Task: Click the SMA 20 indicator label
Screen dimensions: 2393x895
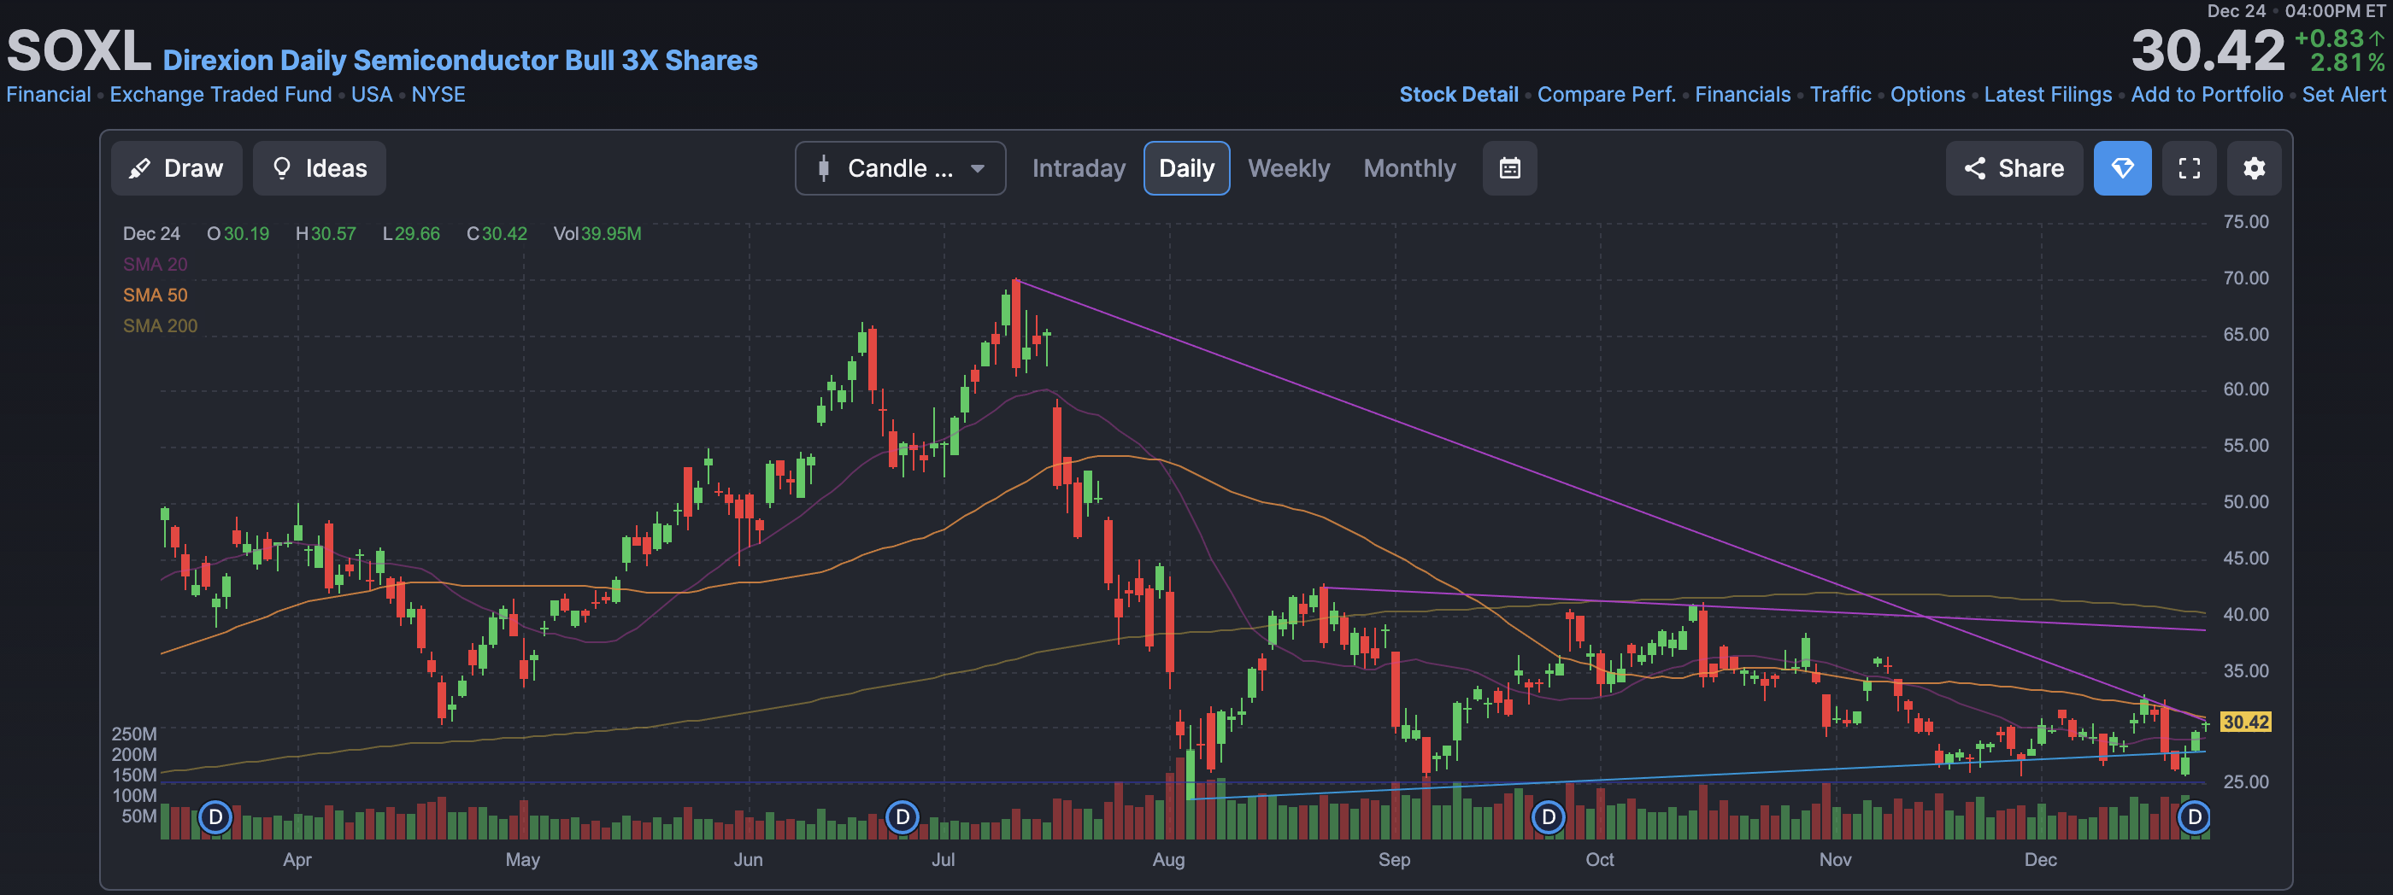Action: point(156,265)
